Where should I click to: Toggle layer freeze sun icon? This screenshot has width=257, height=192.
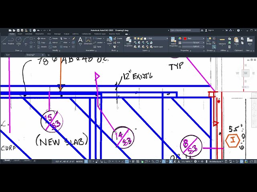point(138,38)
